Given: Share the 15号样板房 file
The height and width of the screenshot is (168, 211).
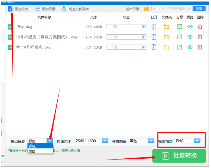Looking at the screenshot, I should click(x=180, y=37).
